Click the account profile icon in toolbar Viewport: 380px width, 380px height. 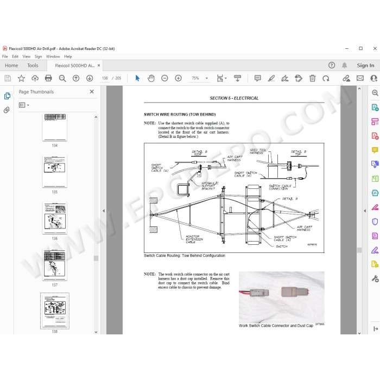click(373, 78)
